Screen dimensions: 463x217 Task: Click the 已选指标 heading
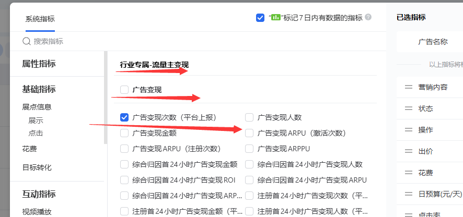411,17
